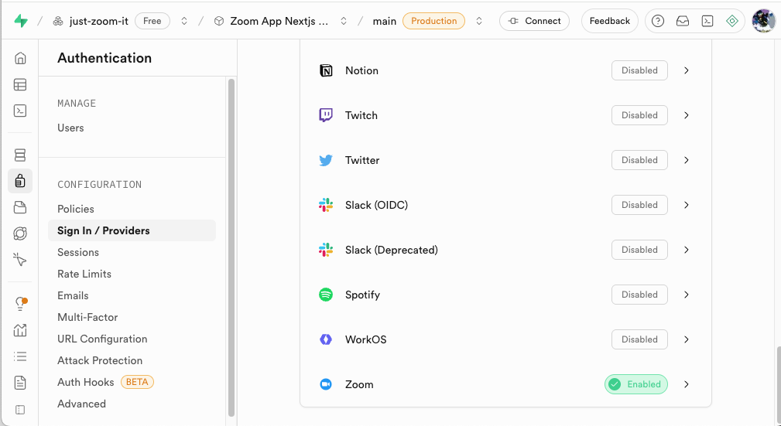Open the Multi-Factor settings page

point(87,317)
